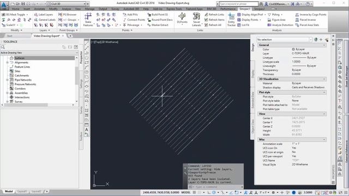Launch the Sewer Laterals tool
Screen dimensions: 349x196
[196, 20]
